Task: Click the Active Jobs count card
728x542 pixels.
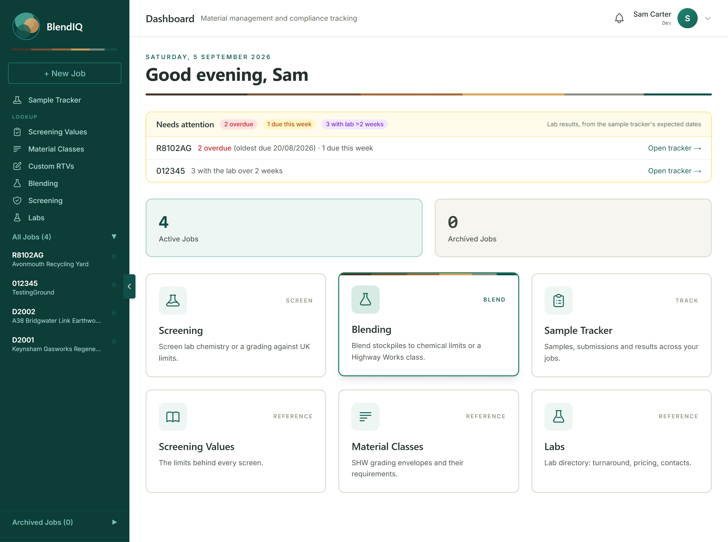Action: coord(284,228)
